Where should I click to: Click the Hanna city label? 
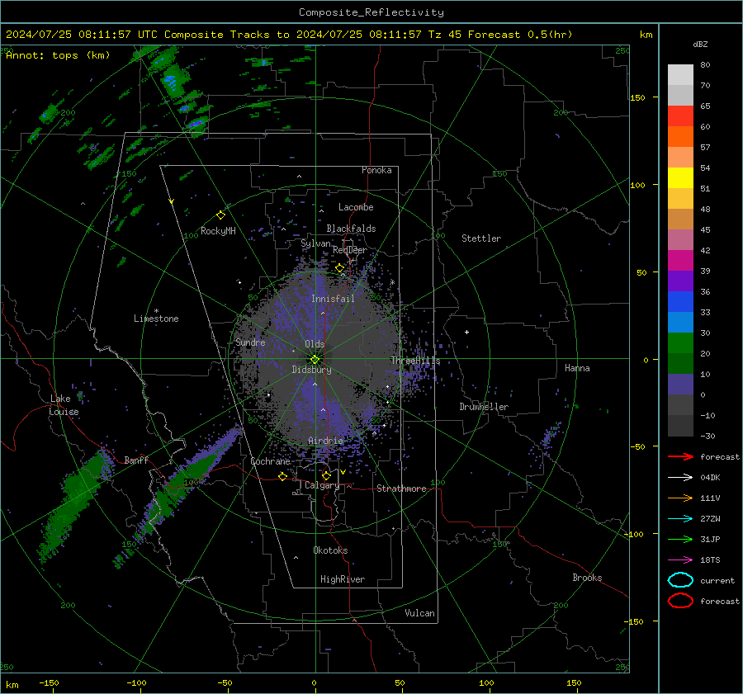click(x=577, y=368)
